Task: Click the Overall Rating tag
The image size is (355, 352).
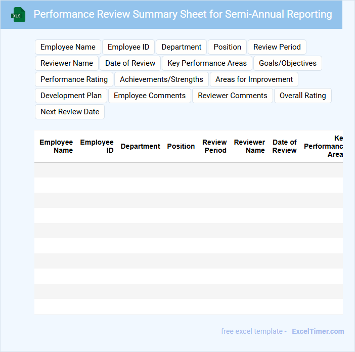Action: pos(302,96)
